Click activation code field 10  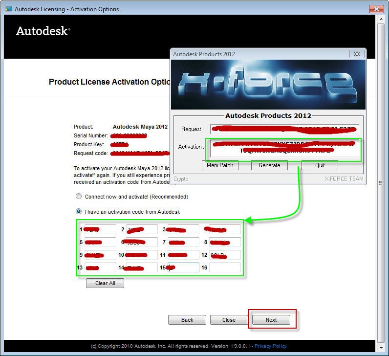[x=142, y=255]
